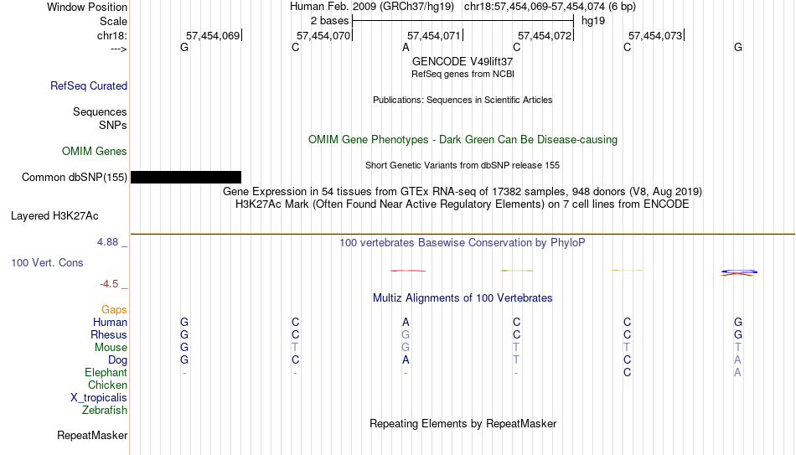The image size is (796, 455).
Task: Select the Common dbSNP(155) track label
Action: 75,178
